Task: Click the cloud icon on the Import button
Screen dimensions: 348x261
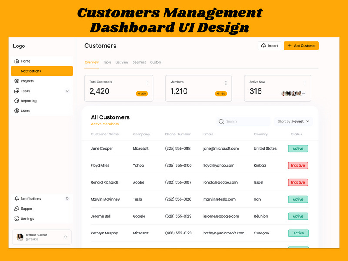Action: (x=264, y=45)
